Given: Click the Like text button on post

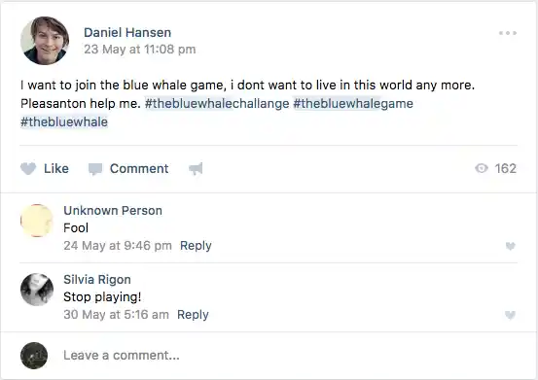Looking at the screenshot, I should (56, 168).
